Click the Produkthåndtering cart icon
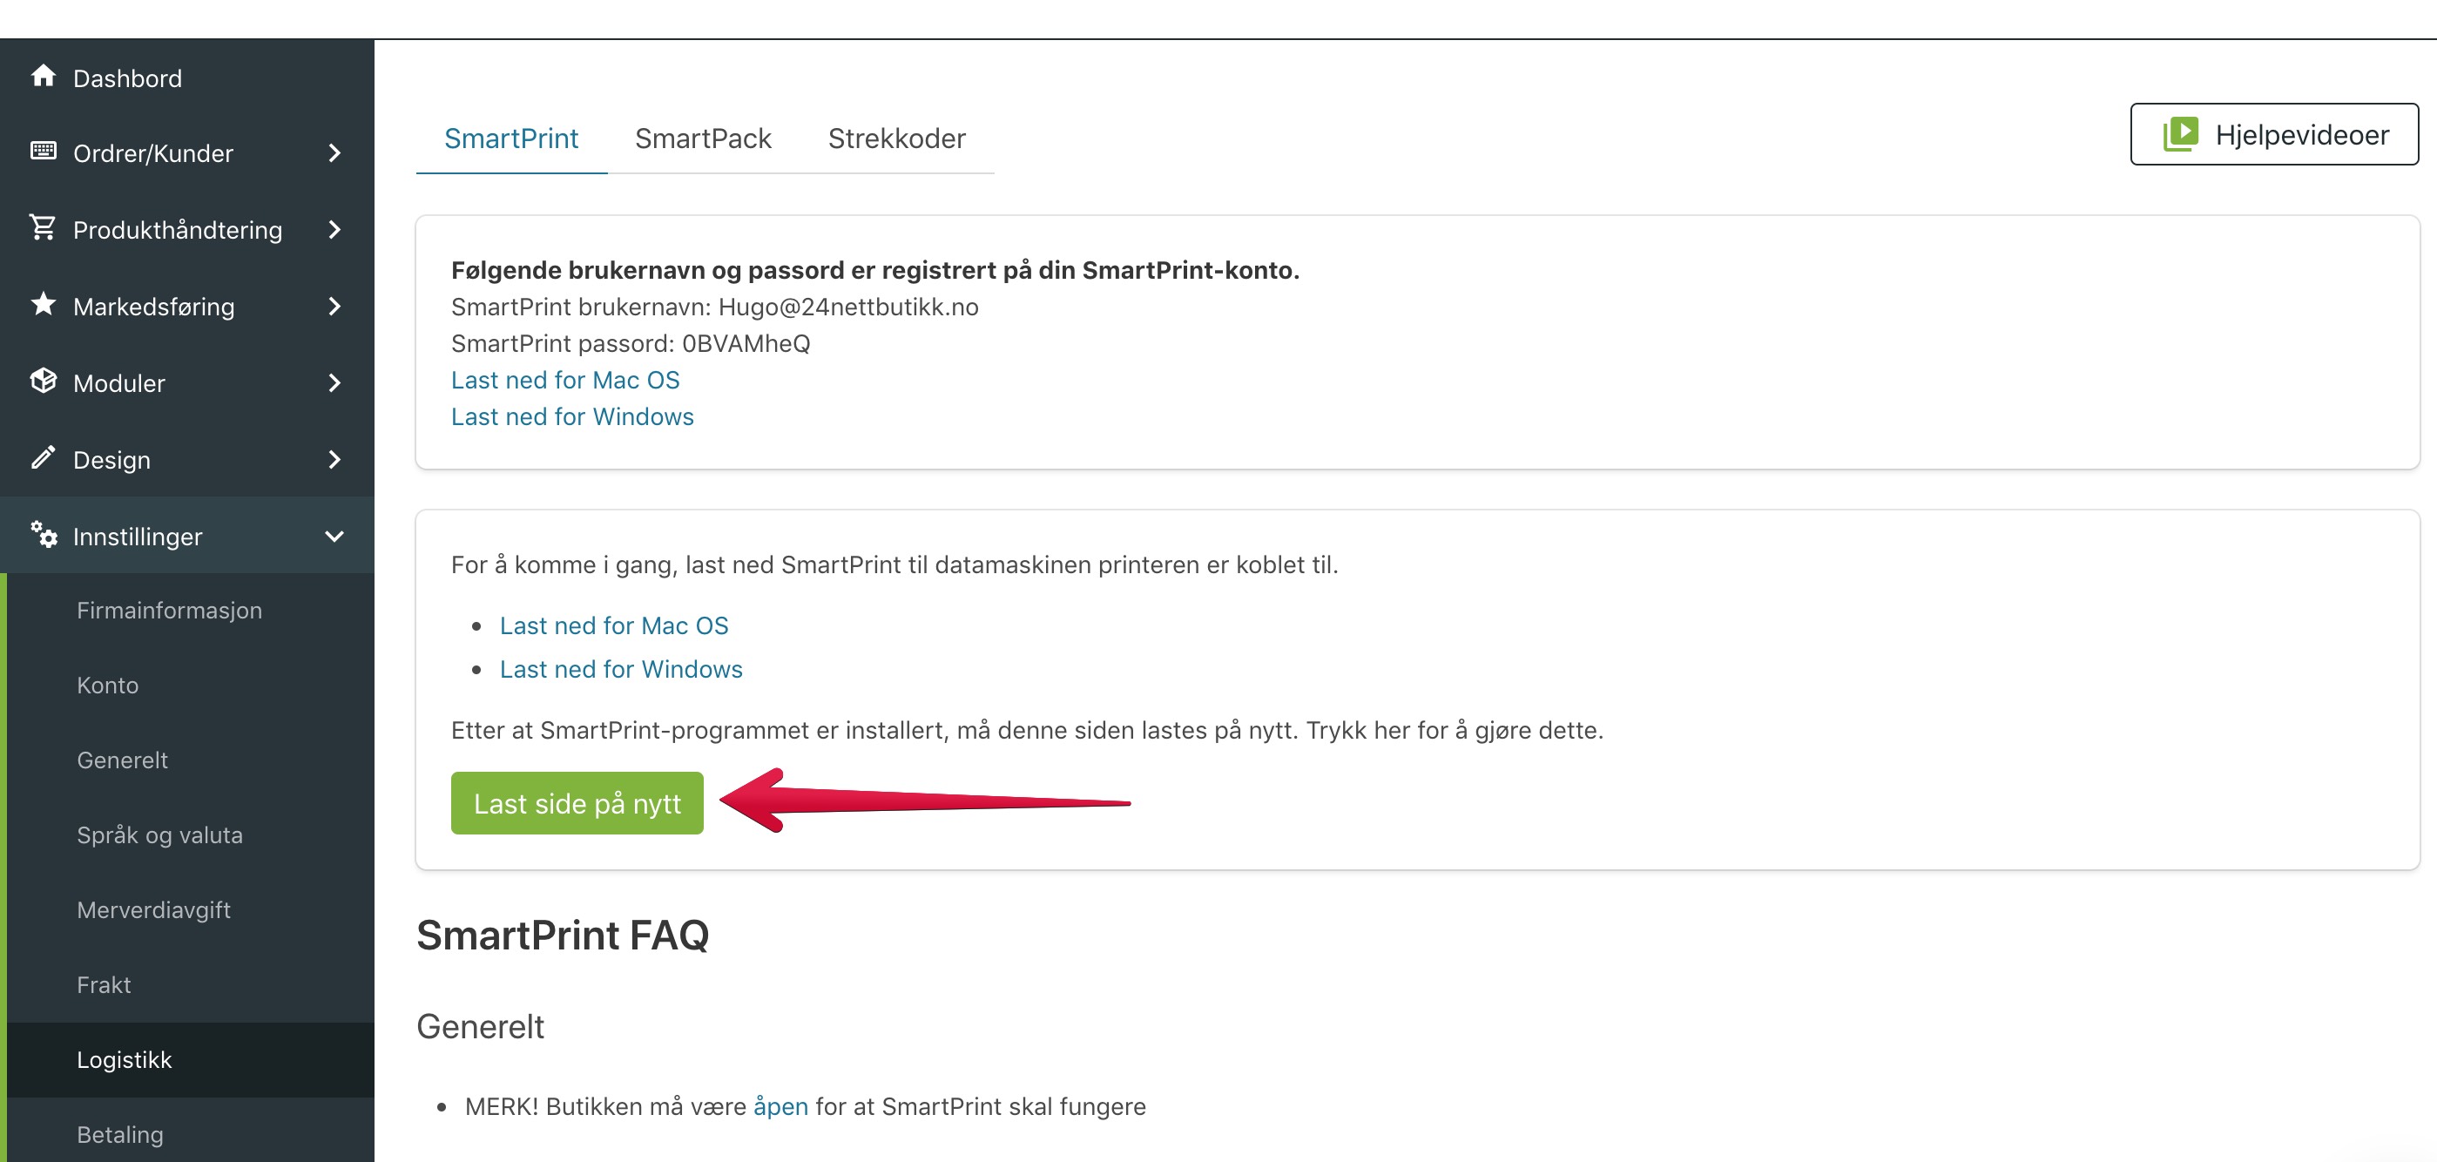Screen dimensions: 2437x1162 pos(43,227)
